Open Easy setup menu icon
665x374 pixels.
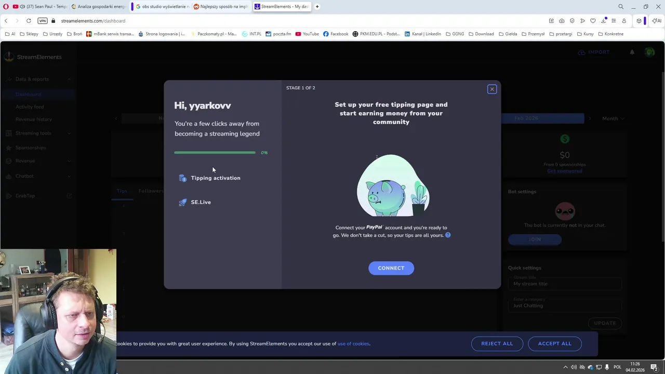pos(614,21)
